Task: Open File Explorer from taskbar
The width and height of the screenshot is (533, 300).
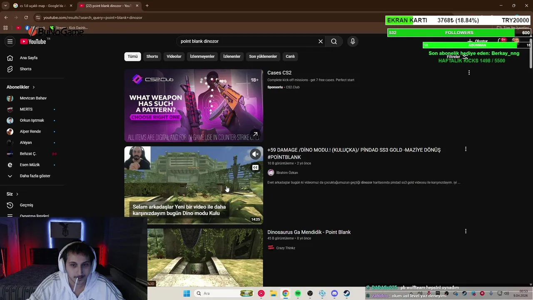Action: [x=273, y=293]
